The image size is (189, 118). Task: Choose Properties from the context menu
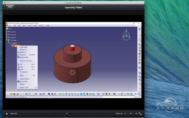click(23, 55)
